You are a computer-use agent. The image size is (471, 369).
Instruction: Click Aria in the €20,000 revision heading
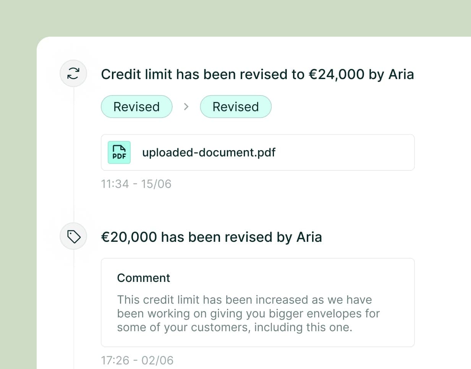coord(309,237)
